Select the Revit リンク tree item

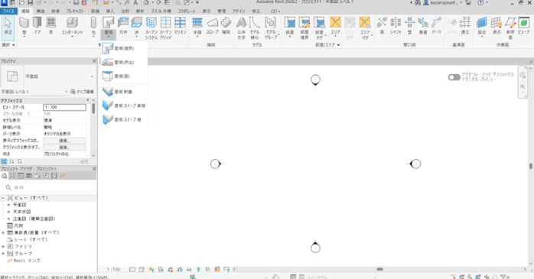point(28,261)
